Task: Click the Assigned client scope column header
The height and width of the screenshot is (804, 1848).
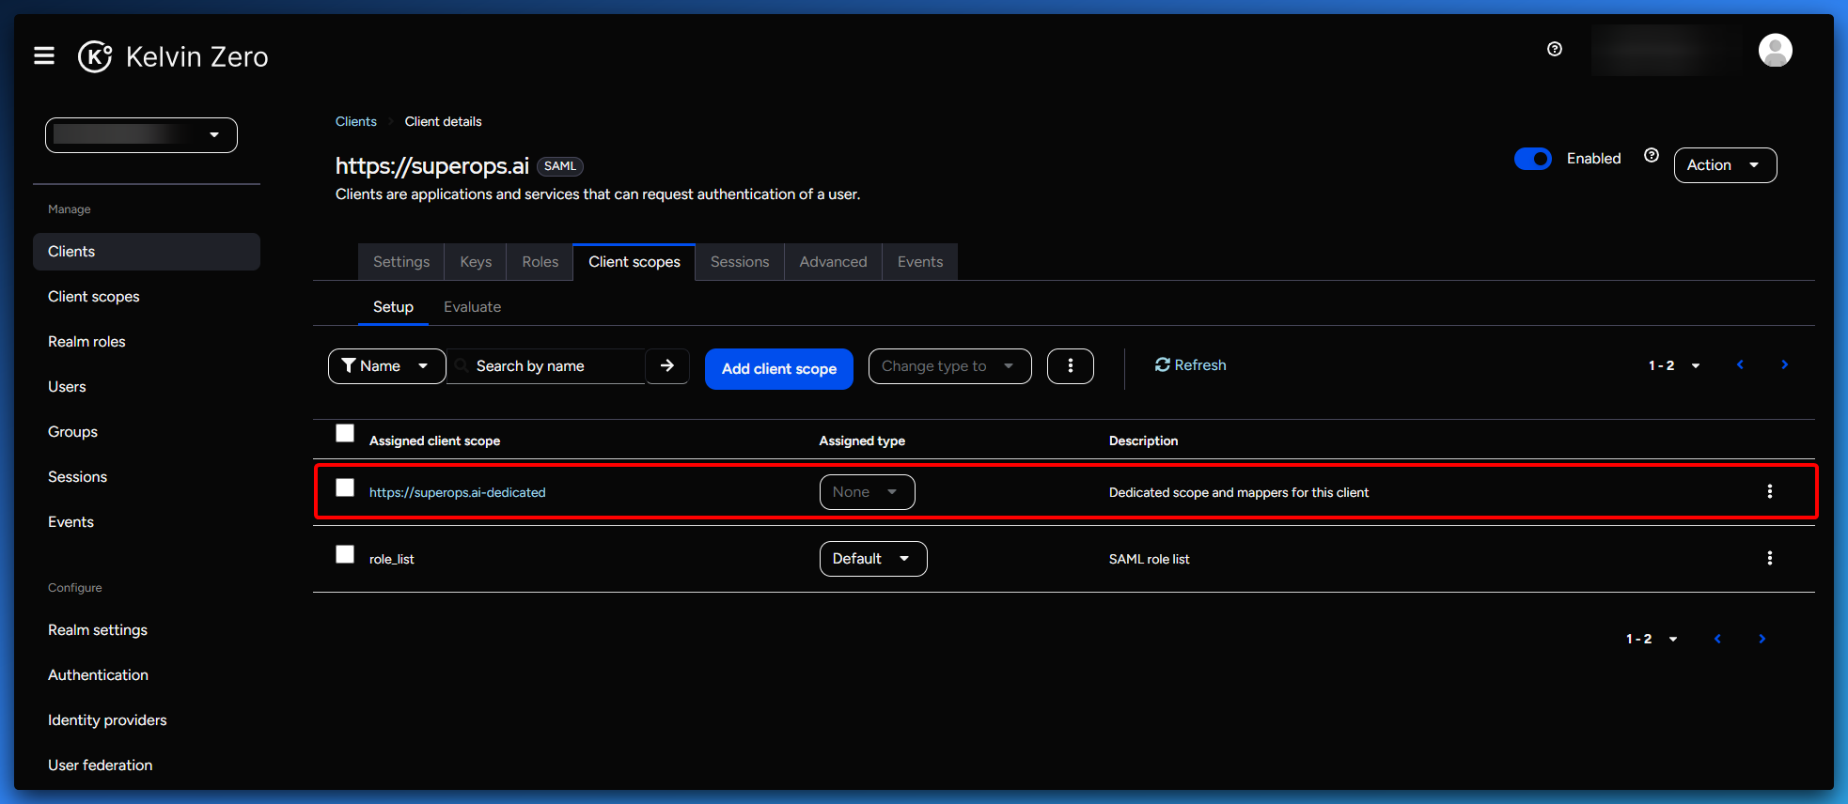Action: pos(434,441)
